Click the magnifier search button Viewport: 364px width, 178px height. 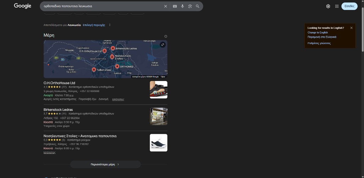(198, 6)
